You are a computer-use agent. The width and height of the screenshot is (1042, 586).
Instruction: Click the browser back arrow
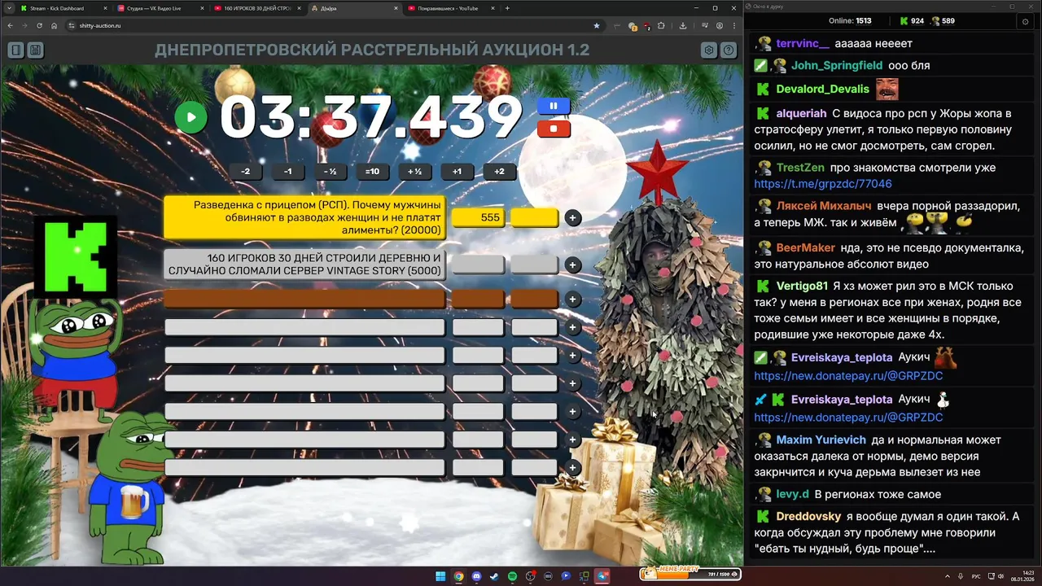[11, 25]
